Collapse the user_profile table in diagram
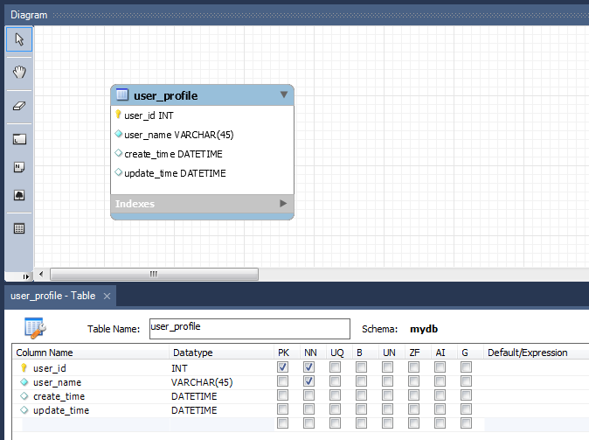Viewport: 589px width, 440px height. tap(283, 94)
